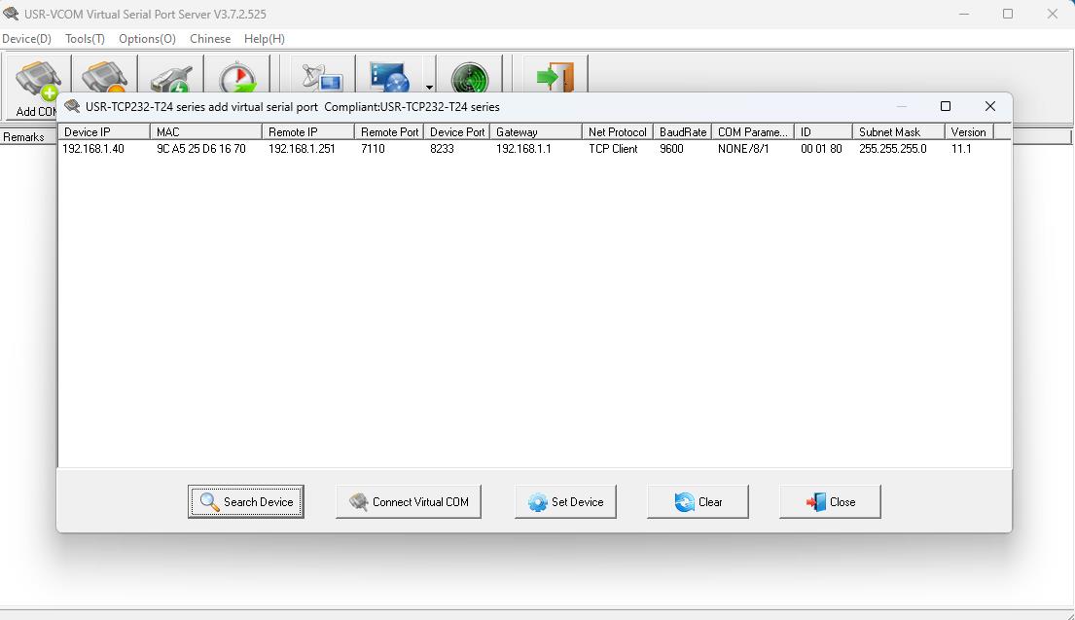This screenshot has width=1075, height=620.
Task: Click the Search Device button
Action: (246, 501)
